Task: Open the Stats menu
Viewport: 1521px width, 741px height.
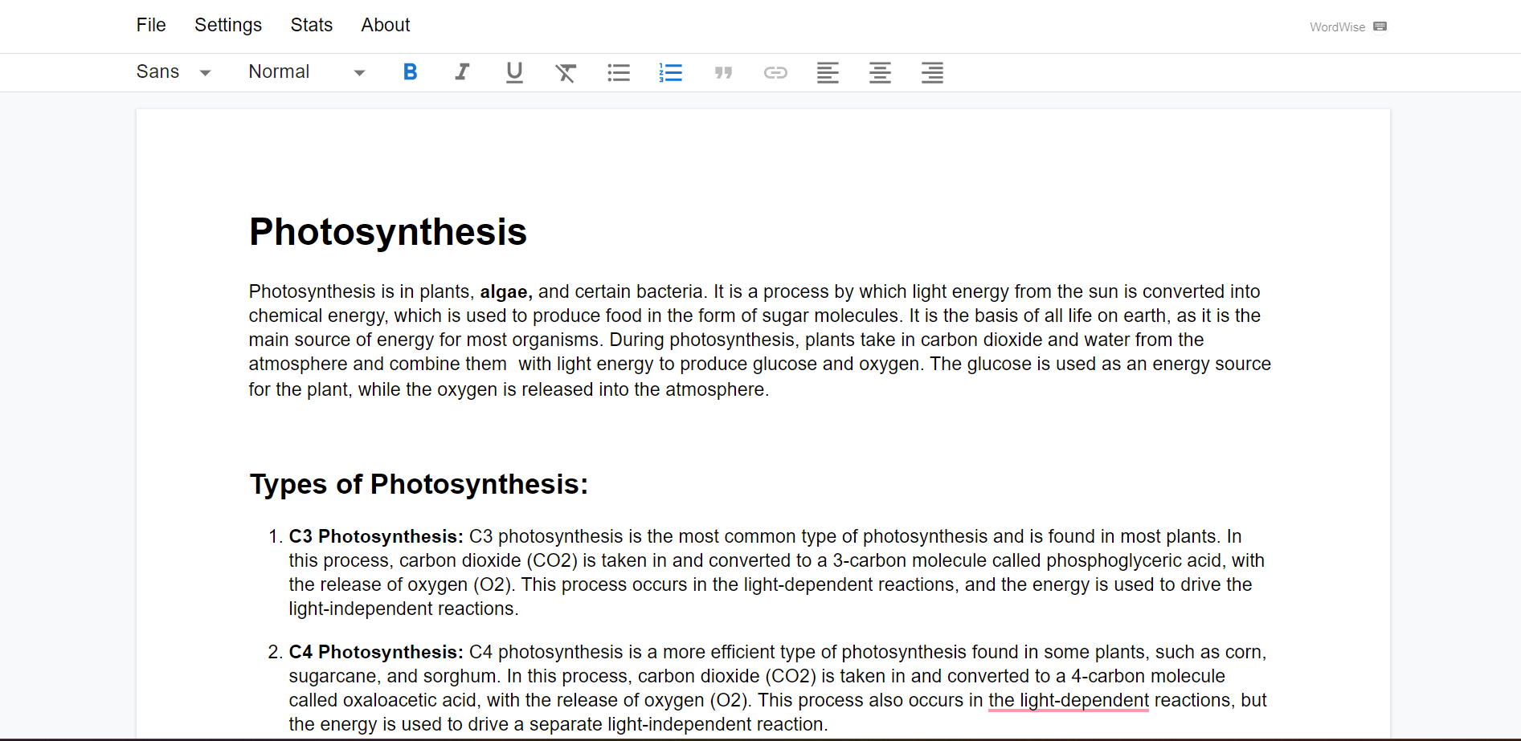Action: (312, 25)
